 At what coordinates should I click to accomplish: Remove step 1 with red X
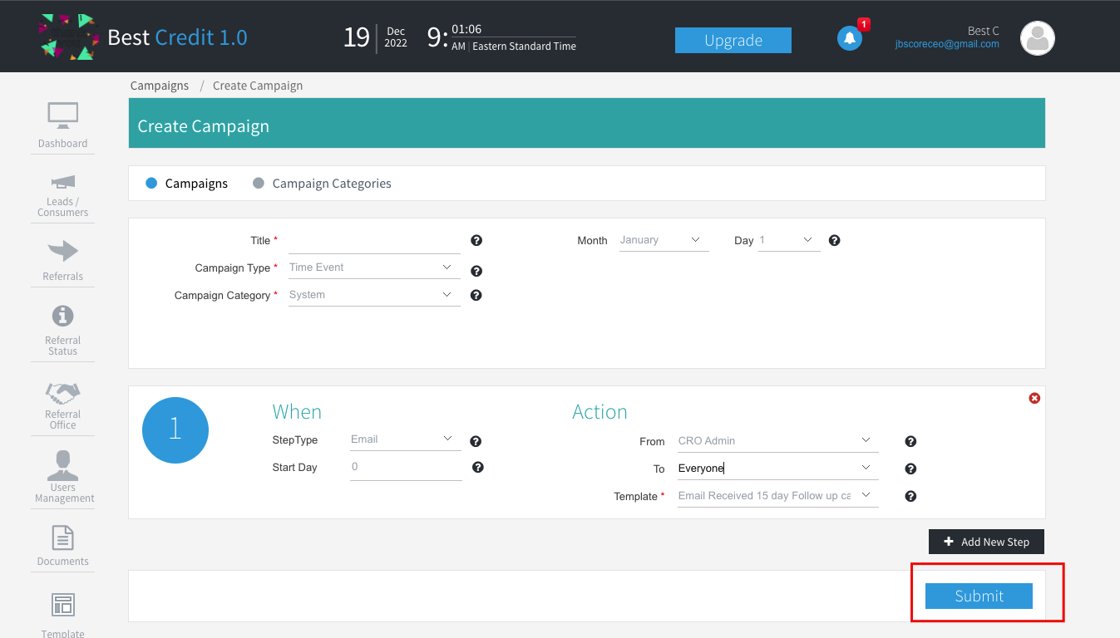(1034, 398)
